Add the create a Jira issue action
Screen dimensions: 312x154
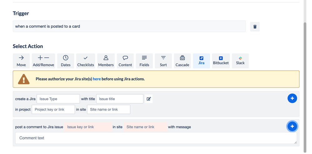(x=292, y=98)
